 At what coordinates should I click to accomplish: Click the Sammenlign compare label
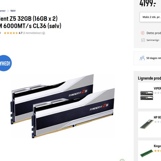click(153, 40)
